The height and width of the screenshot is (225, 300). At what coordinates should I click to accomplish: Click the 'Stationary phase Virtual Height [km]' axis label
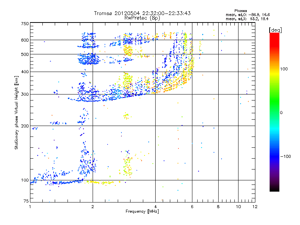16,112
